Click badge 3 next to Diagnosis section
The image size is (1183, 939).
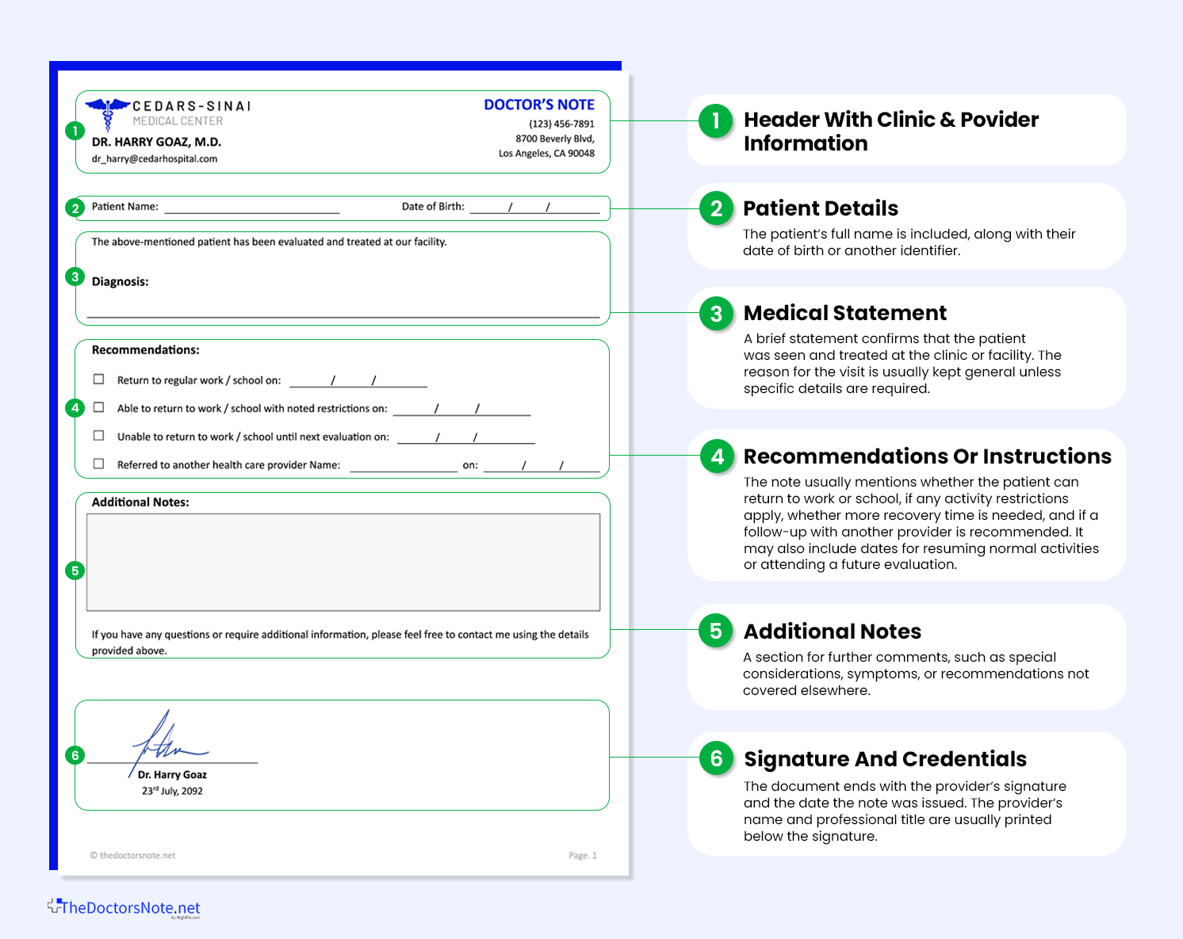point(75,277)
